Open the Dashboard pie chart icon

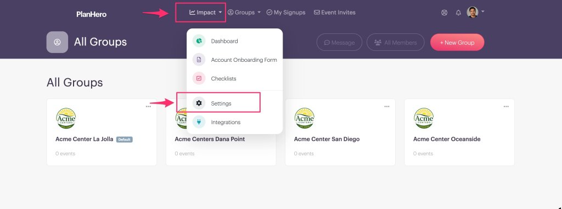point(199,40)
